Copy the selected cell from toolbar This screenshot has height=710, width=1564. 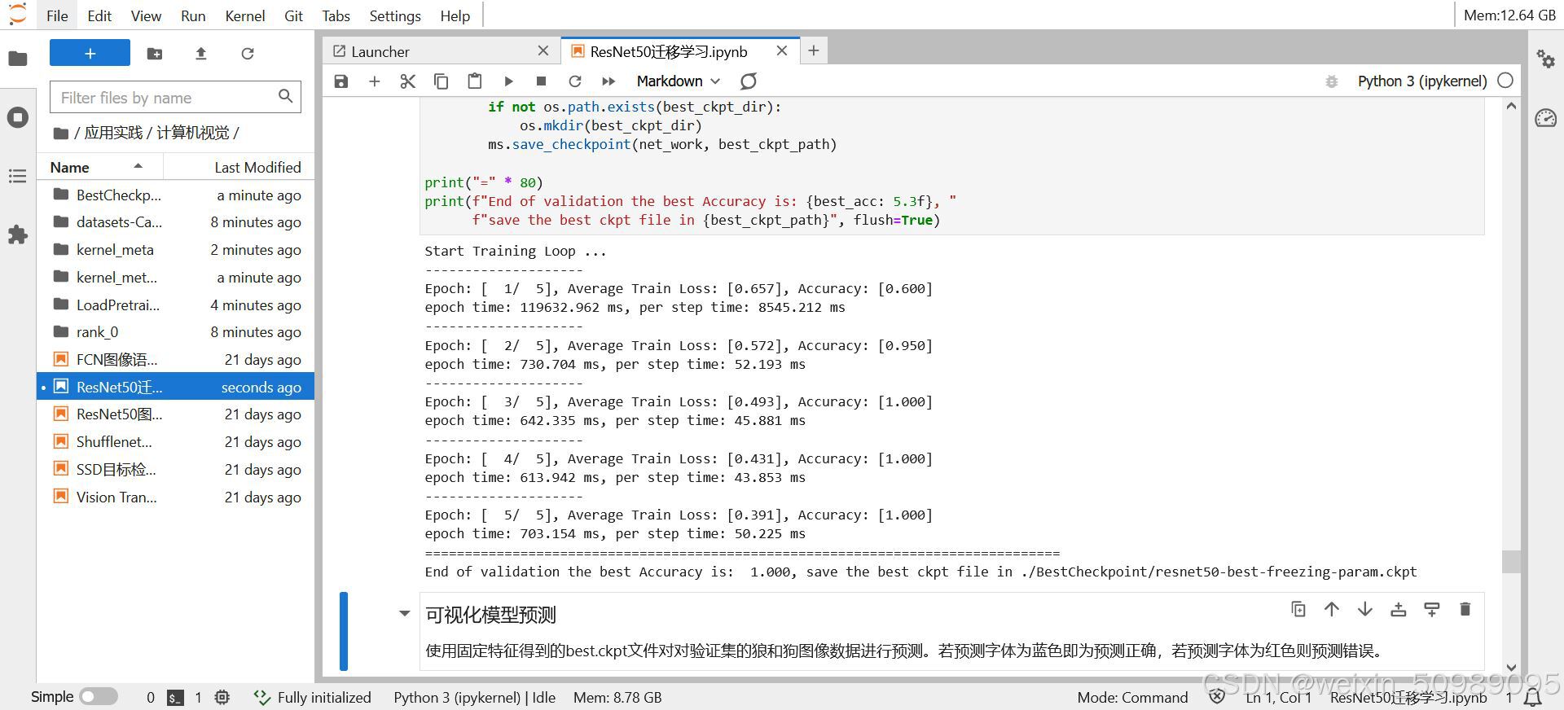pos(441,81)
